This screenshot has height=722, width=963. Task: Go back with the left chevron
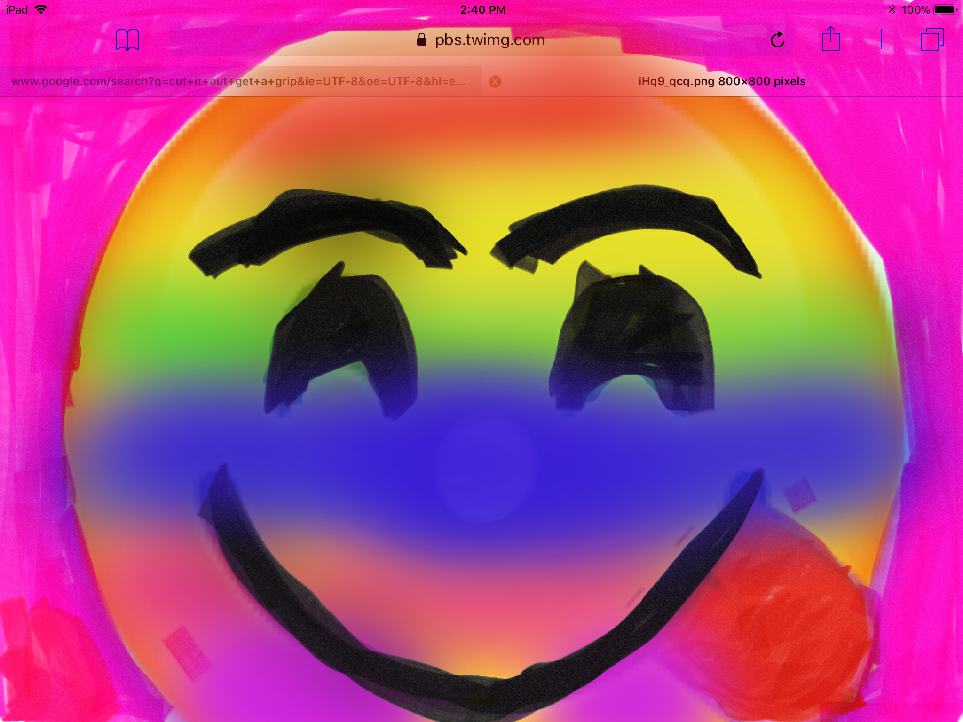[29, 40]
